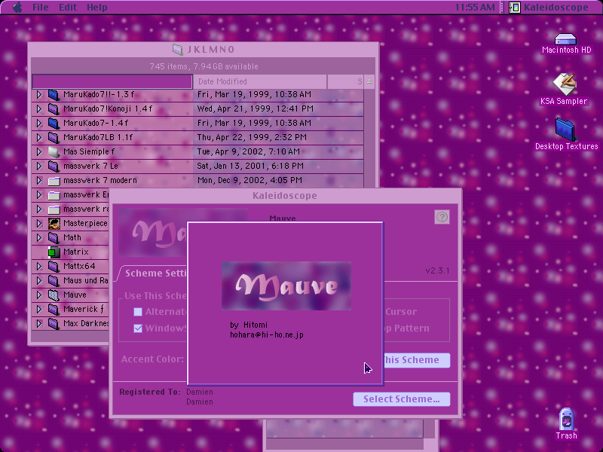Open the Edit menu

[68, 8]
